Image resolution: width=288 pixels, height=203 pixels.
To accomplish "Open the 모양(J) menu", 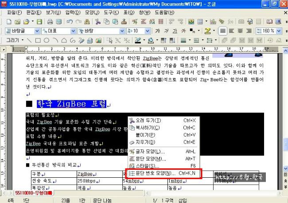I will pyautogui.click(x=92, y=12).
